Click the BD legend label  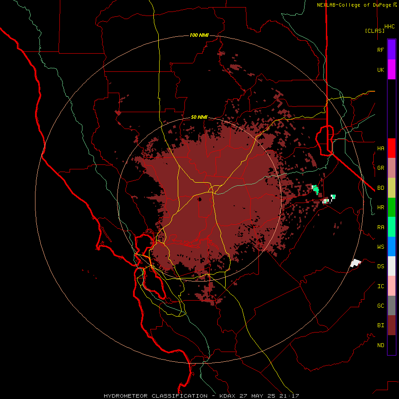coord(380,188)
